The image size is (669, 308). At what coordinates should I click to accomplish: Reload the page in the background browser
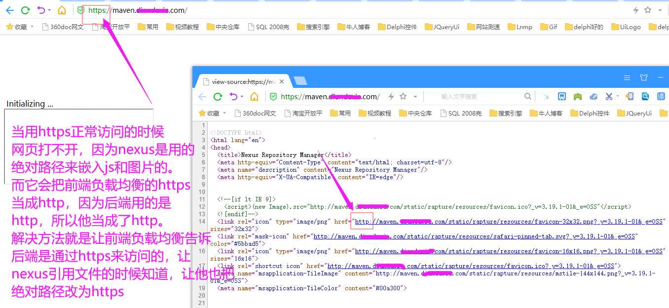coord(25,10)
